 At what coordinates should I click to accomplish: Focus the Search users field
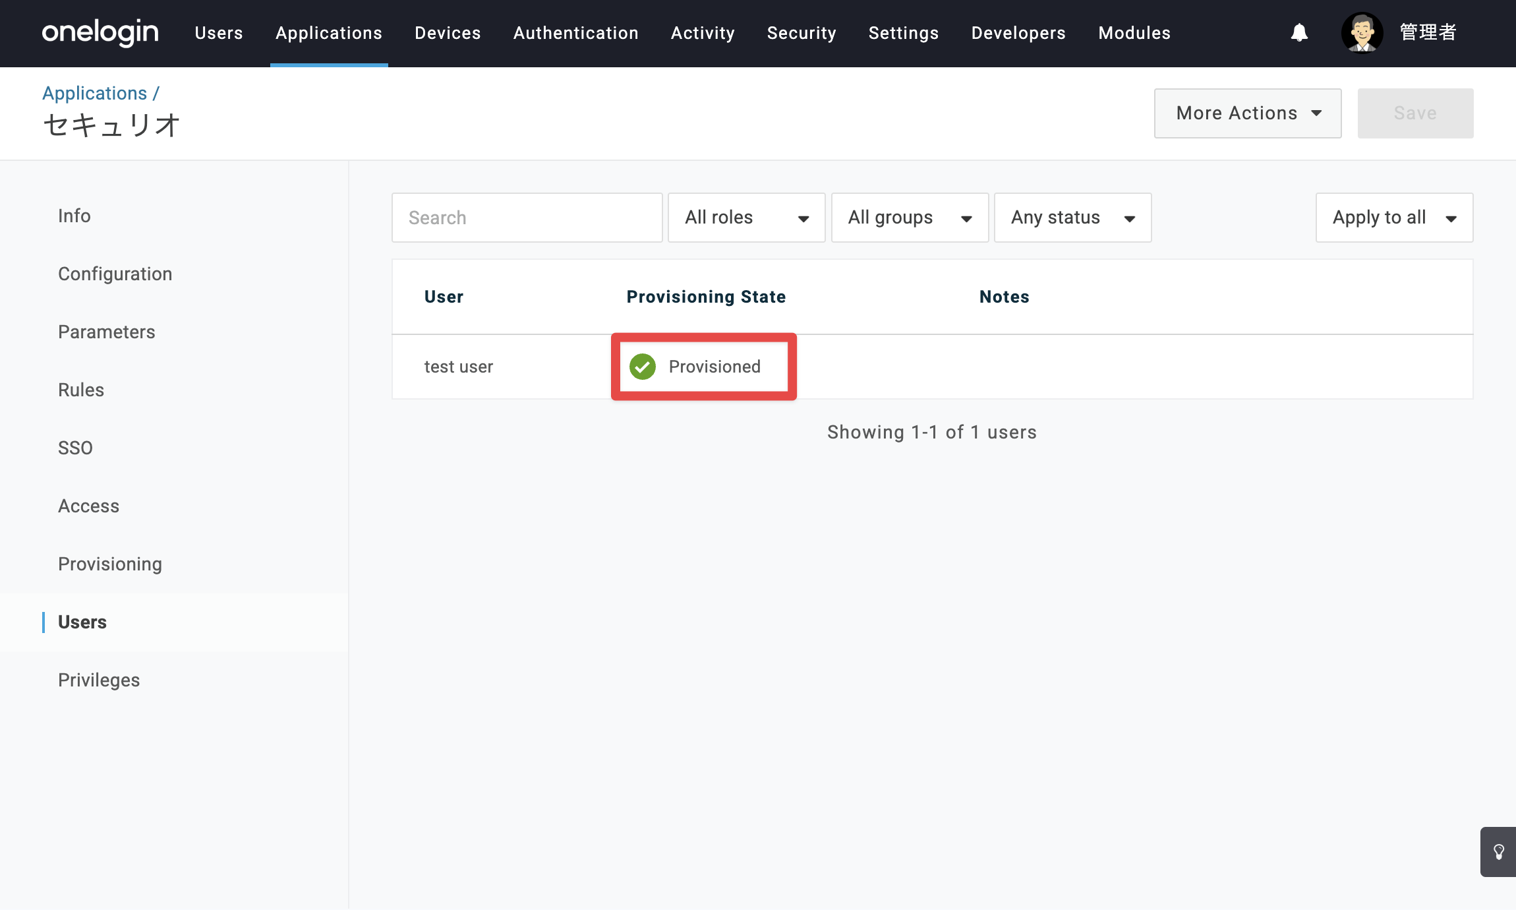point(527,218)
